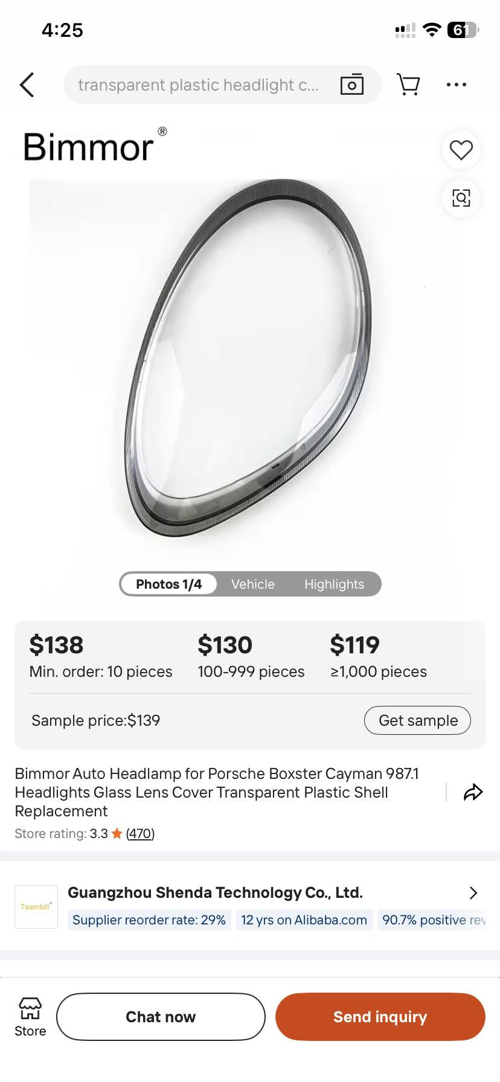
Task: Add product to favorites with heart icon
Action: point(461,150)
